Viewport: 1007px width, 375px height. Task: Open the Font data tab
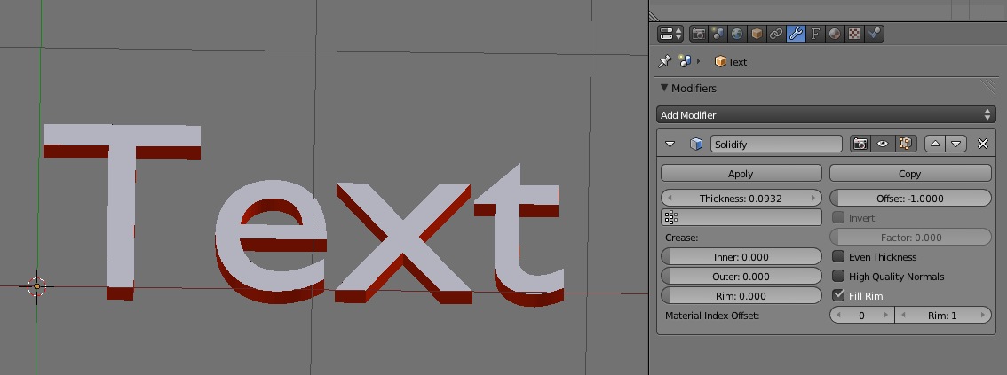pyautogui.click(x=815, y=34)
